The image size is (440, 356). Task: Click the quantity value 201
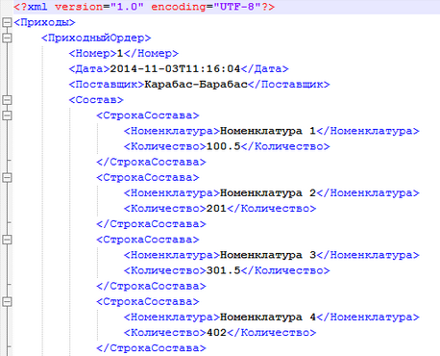point(217,209)
